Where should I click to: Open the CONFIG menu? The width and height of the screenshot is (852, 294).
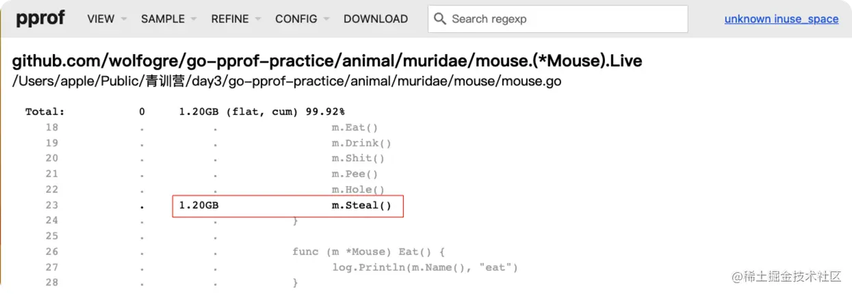[302, 19]
